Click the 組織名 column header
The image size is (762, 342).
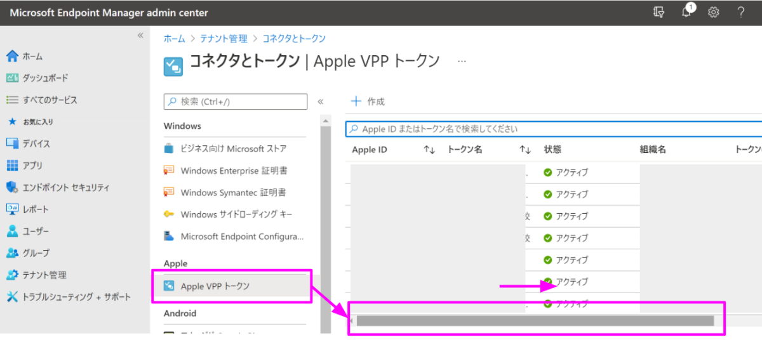coord(653,150)
